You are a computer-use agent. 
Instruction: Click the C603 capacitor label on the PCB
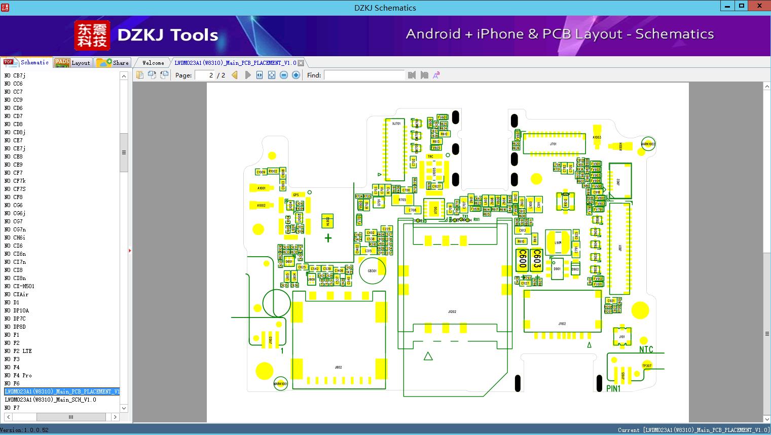point(536,260)
